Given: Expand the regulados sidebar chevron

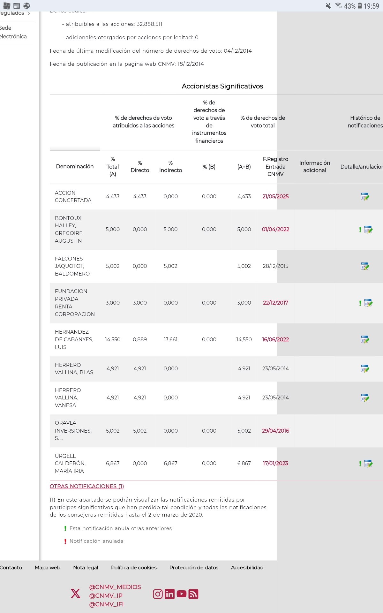Looking at the screenshot, I should pyautogui.click(x=29, y=13).
